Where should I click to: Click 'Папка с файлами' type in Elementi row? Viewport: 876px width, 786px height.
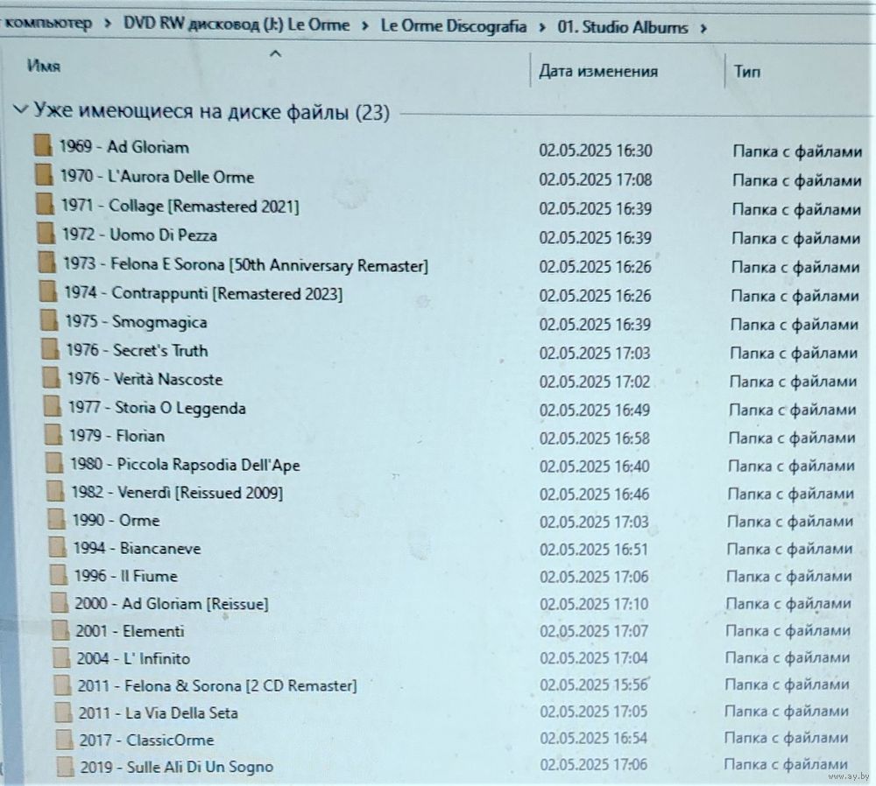tap(788, 631)
